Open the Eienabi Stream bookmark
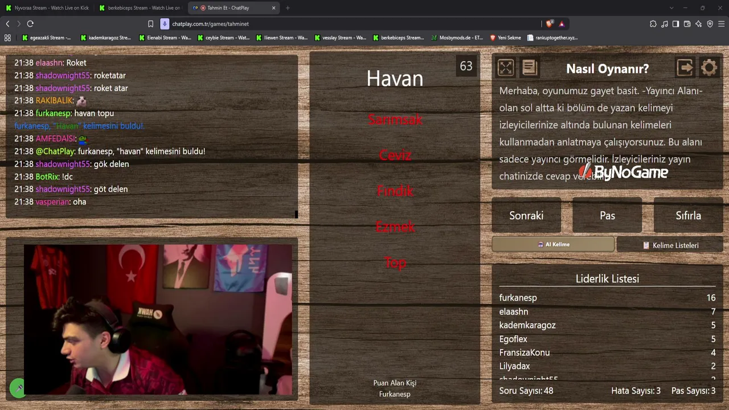Image resolution: width=729 pixels, height=410 pixels. tap(165, 38)
